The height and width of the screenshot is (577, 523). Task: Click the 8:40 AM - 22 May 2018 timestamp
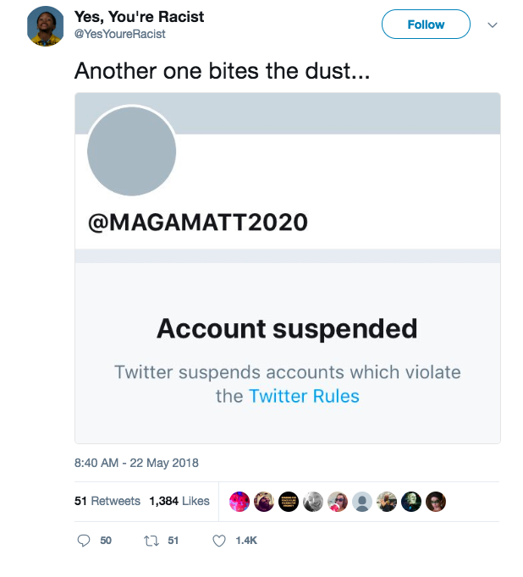tap(136, 463)
